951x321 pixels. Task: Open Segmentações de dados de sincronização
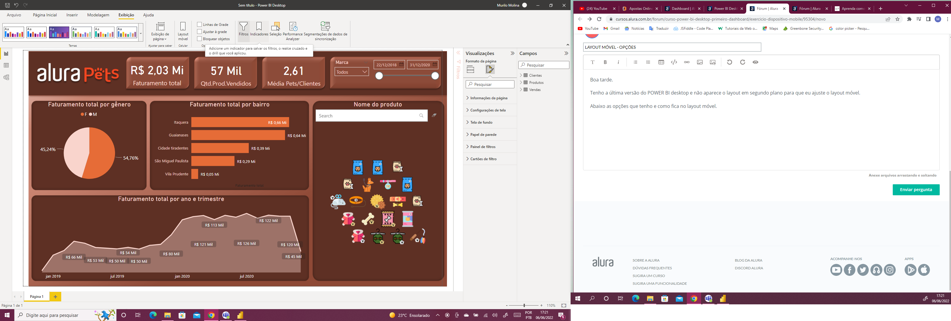tap(325, 31)
